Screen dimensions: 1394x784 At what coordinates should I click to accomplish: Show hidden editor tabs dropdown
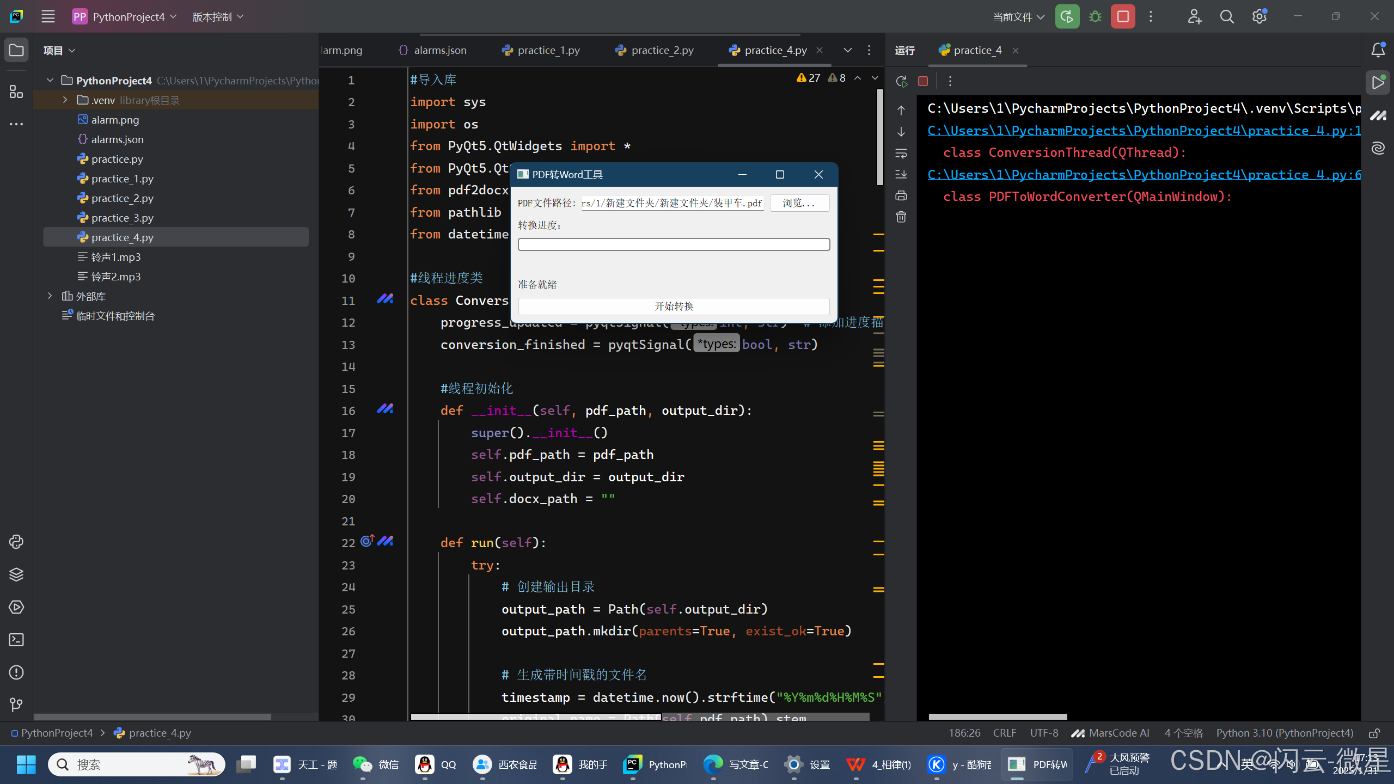pos(847,50)
